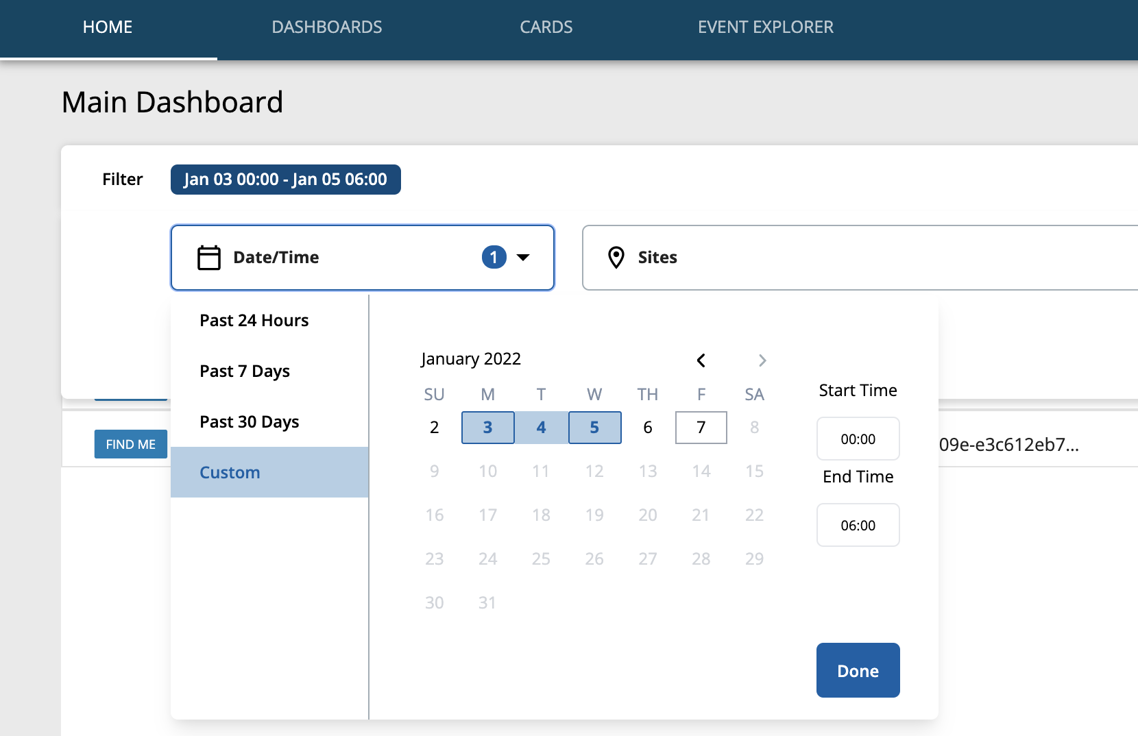Image resolution: width=1138 pixels, height=736 pixels.
Task: Edit the Start Time field 00:00
Action: pos(858,439)
